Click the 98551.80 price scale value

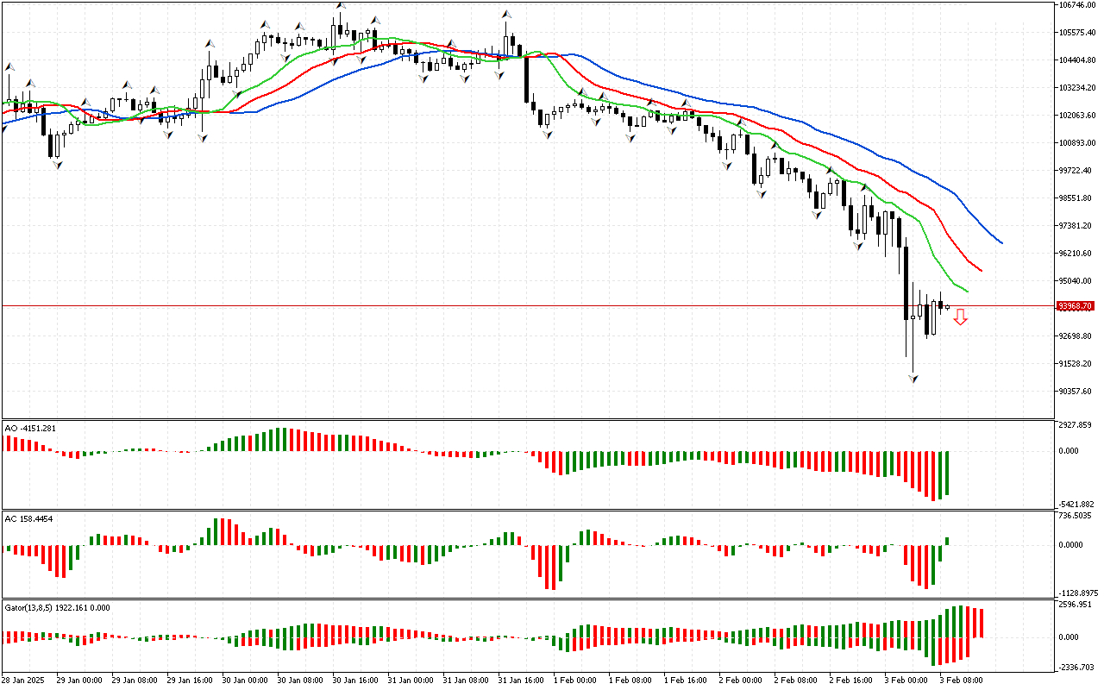tap(1075, 198)
